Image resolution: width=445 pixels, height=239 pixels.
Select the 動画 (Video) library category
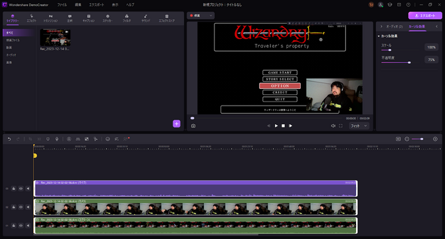[9, 48]
